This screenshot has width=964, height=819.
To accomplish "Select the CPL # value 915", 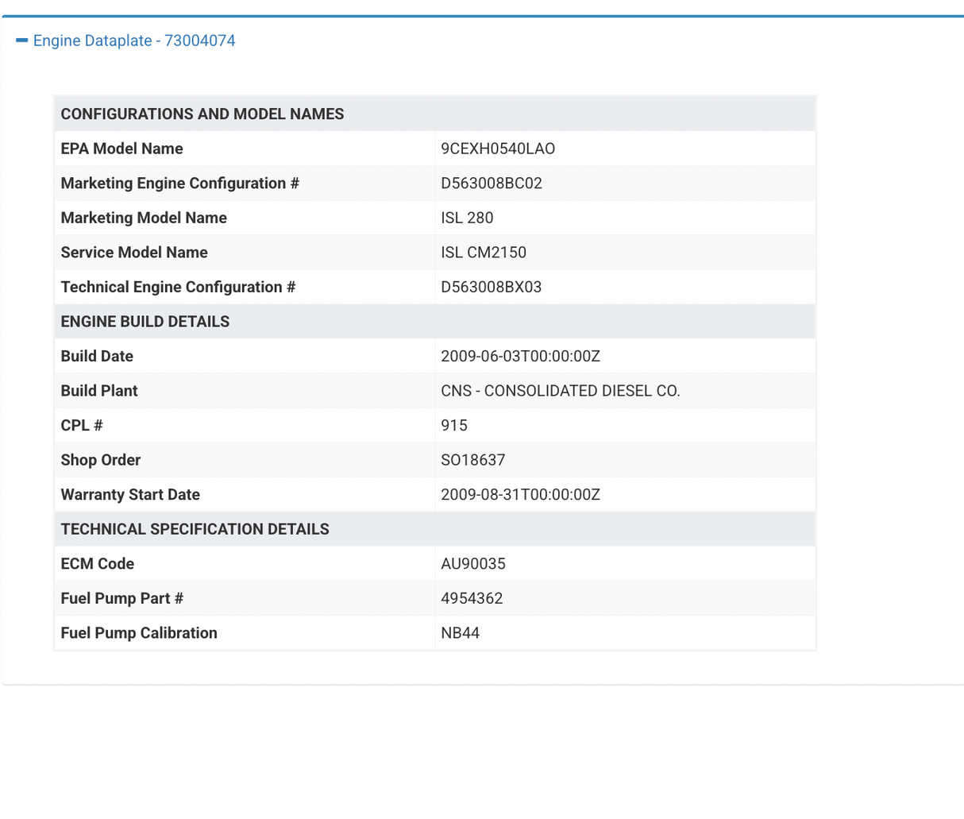I will coord(454,425).
